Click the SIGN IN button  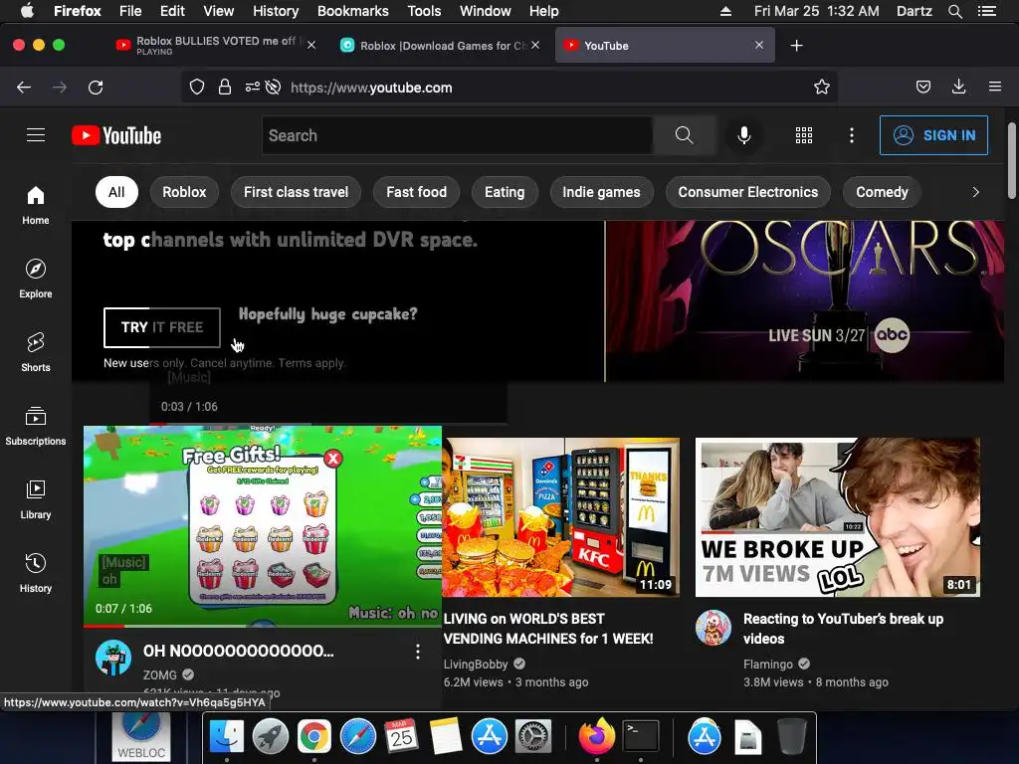(x=933, y=135)
